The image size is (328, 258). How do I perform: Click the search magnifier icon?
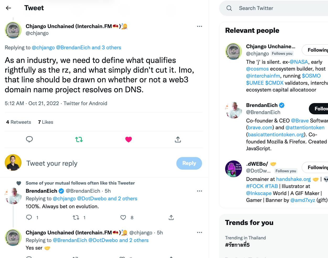point(229,8)
